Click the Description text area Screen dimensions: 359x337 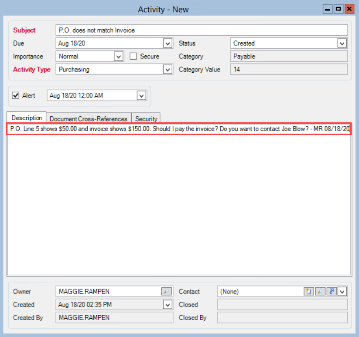pyautogui.click(x=179, y=199)
